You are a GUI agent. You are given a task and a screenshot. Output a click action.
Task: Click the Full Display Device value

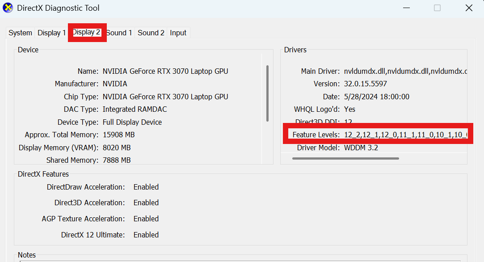click(132, 123)
